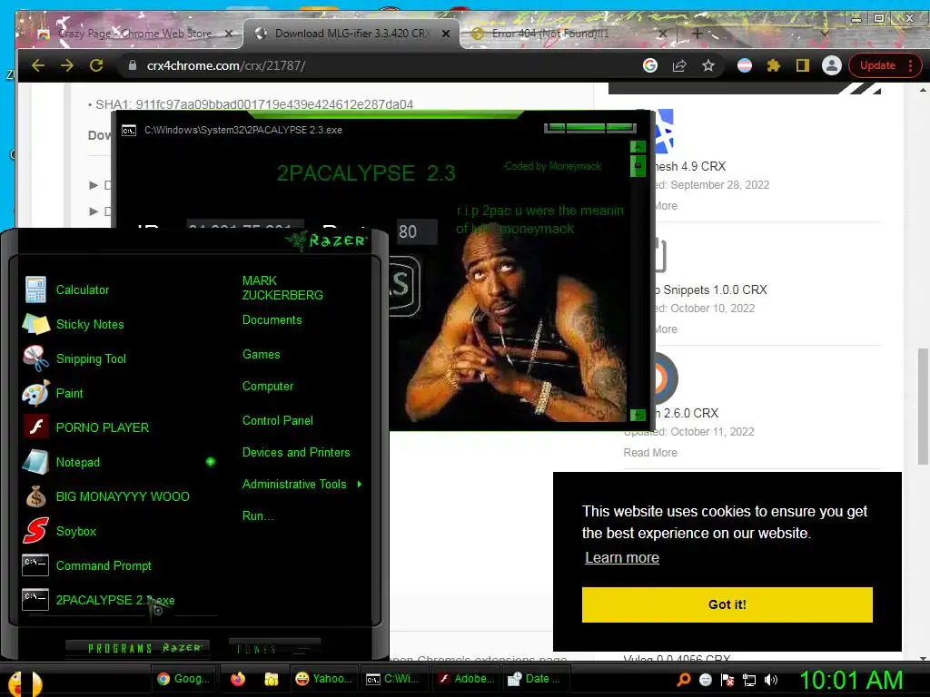Click the POWER button in the Start menu
Image resolution: width=930 pixels, height=697 pixels.
274,648
